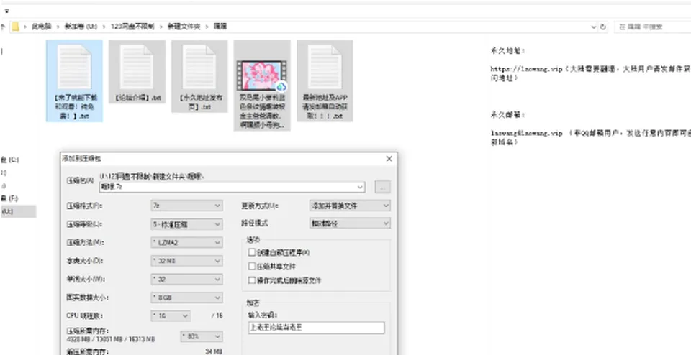
Task: Go to 123网盘不限制 breadcrumb folder
Action: point(132,27)
